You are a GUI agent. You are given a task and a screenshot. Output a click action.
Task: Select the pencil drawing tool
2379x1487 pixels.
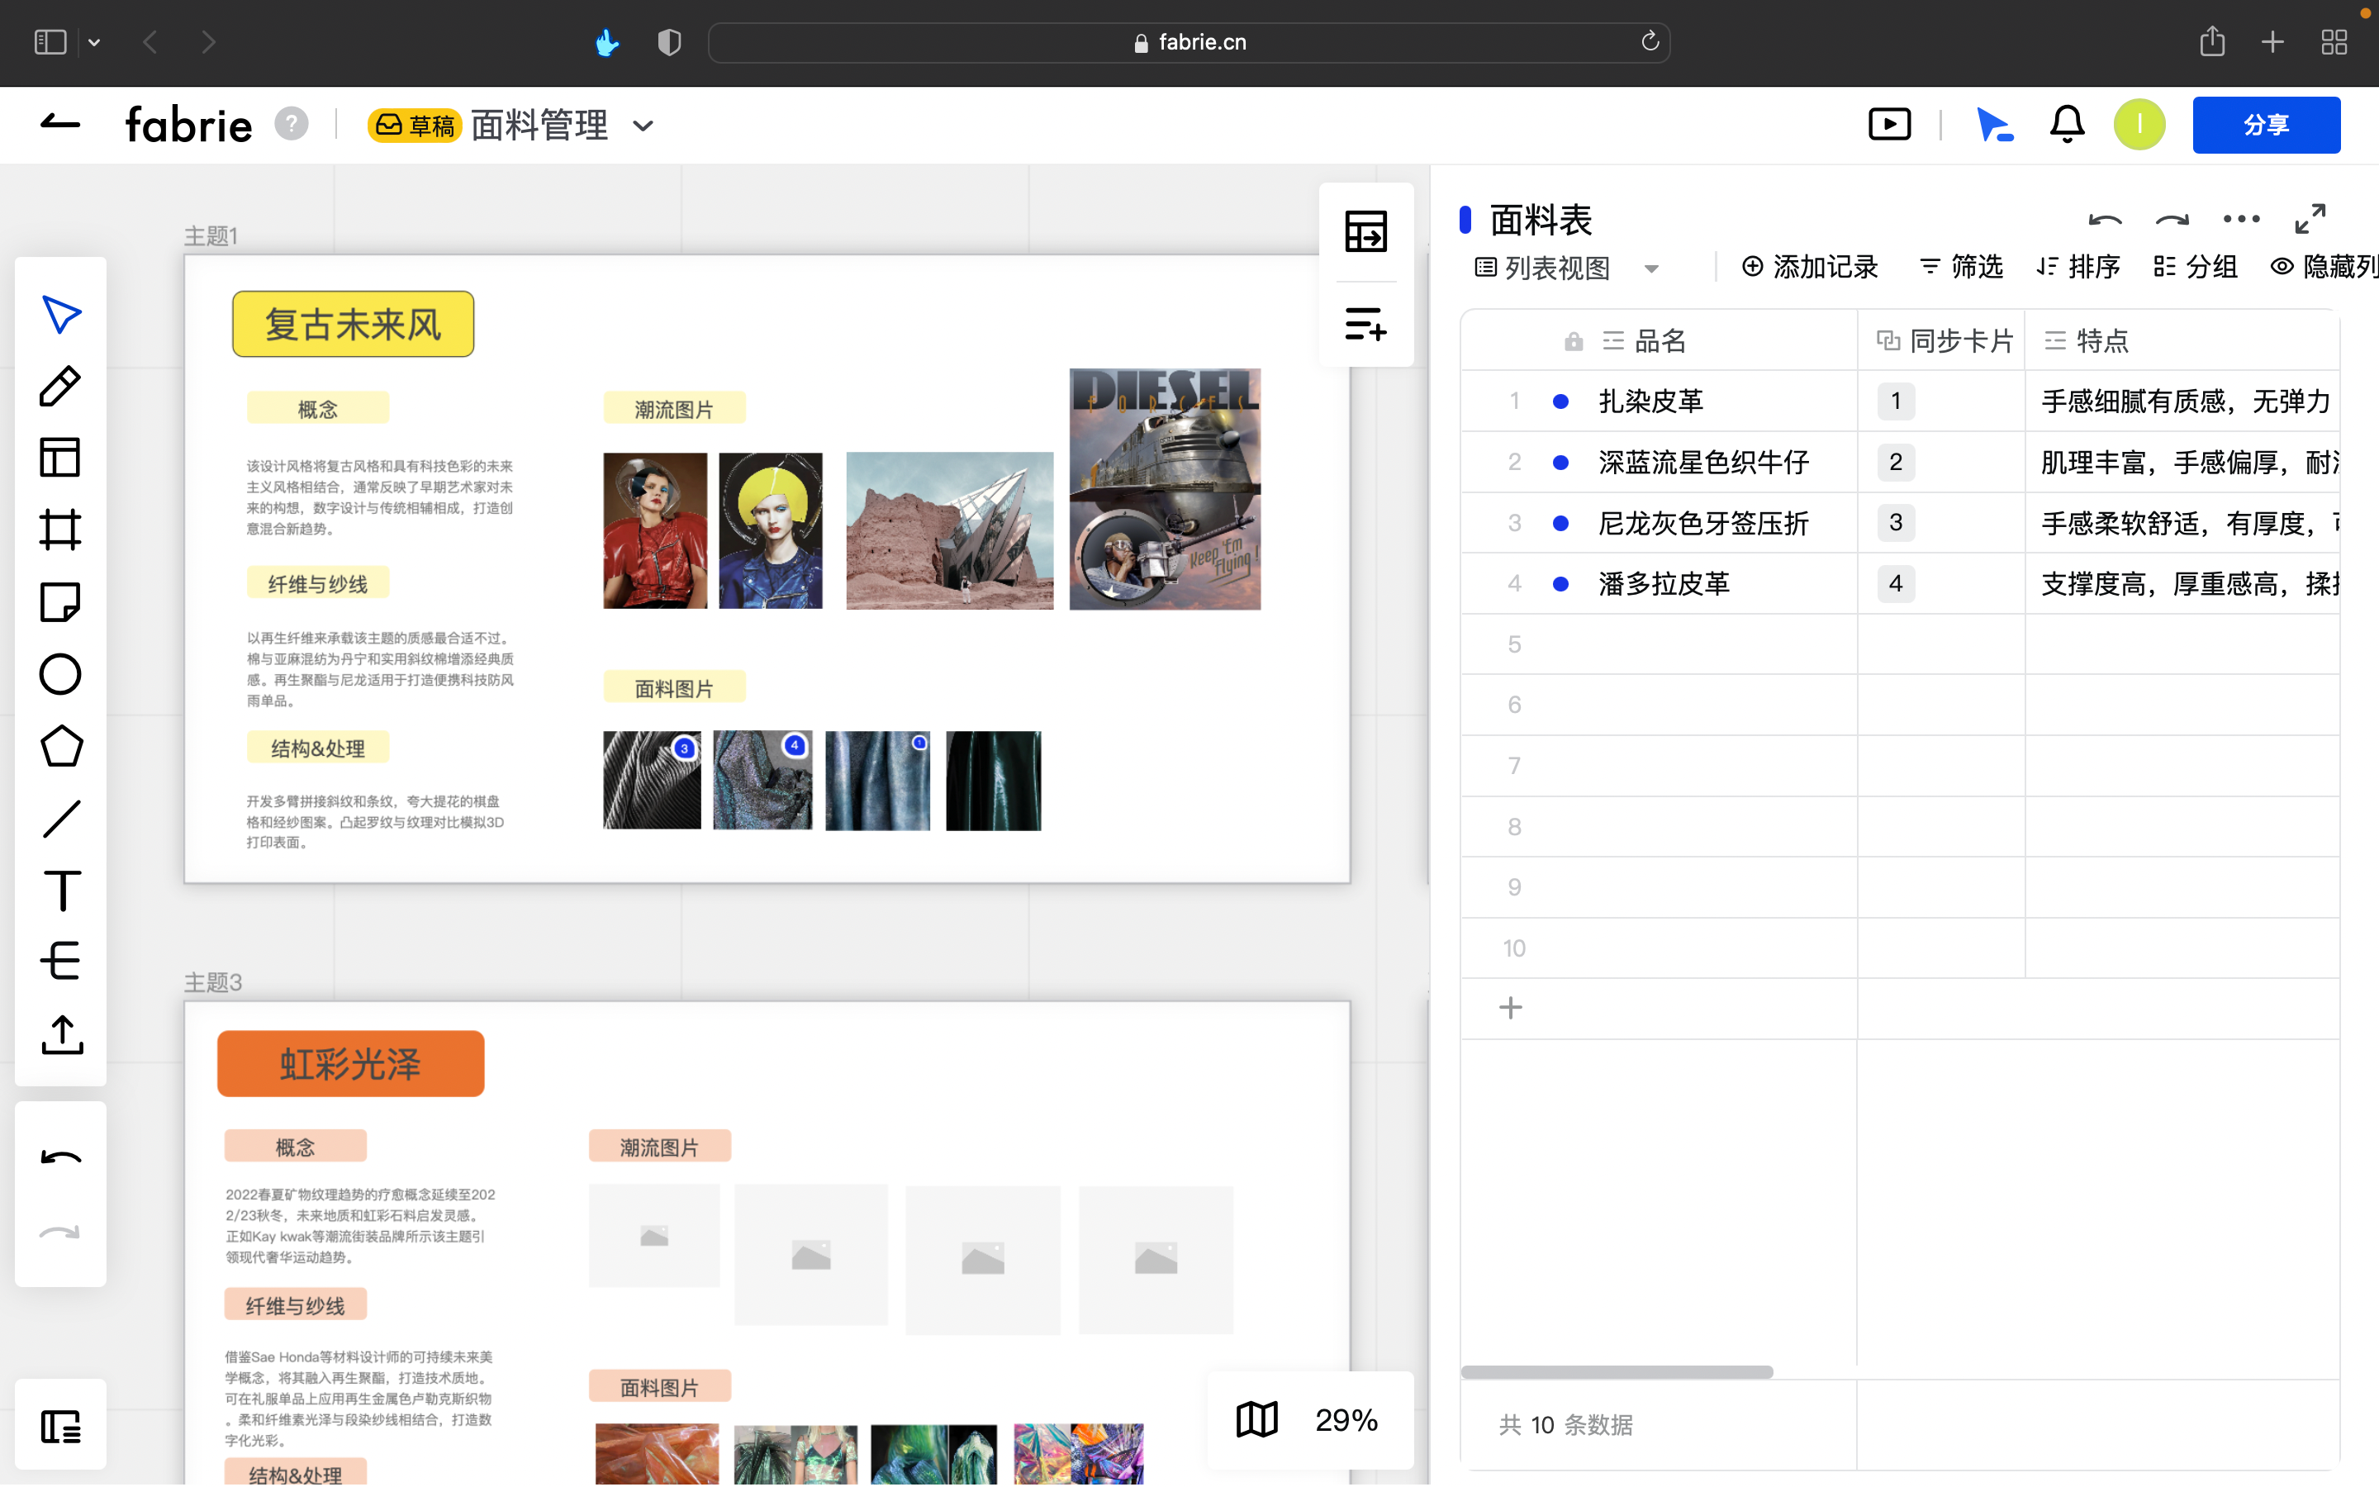coord(60,386)
